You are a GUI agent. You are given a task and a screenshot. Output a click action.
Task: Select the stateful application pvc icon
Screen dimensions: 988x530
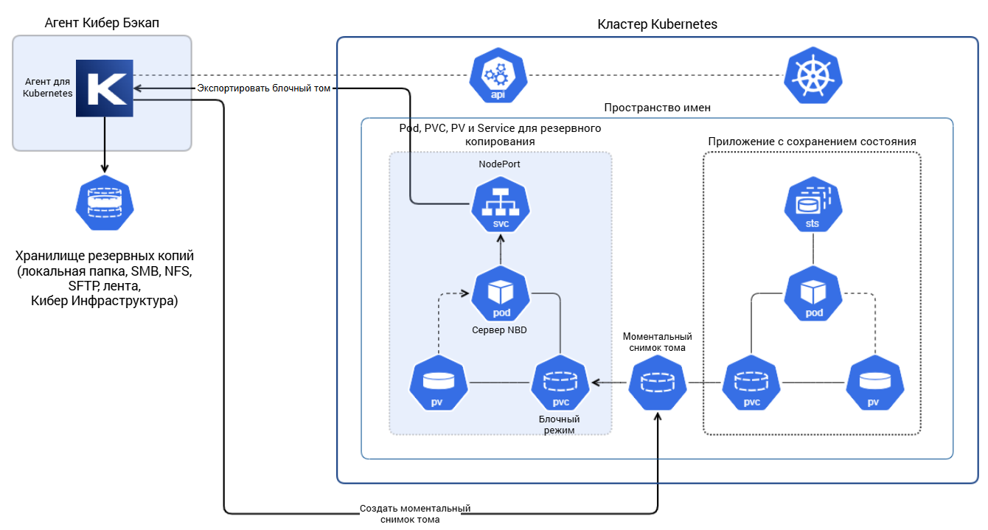click(751, 383)
